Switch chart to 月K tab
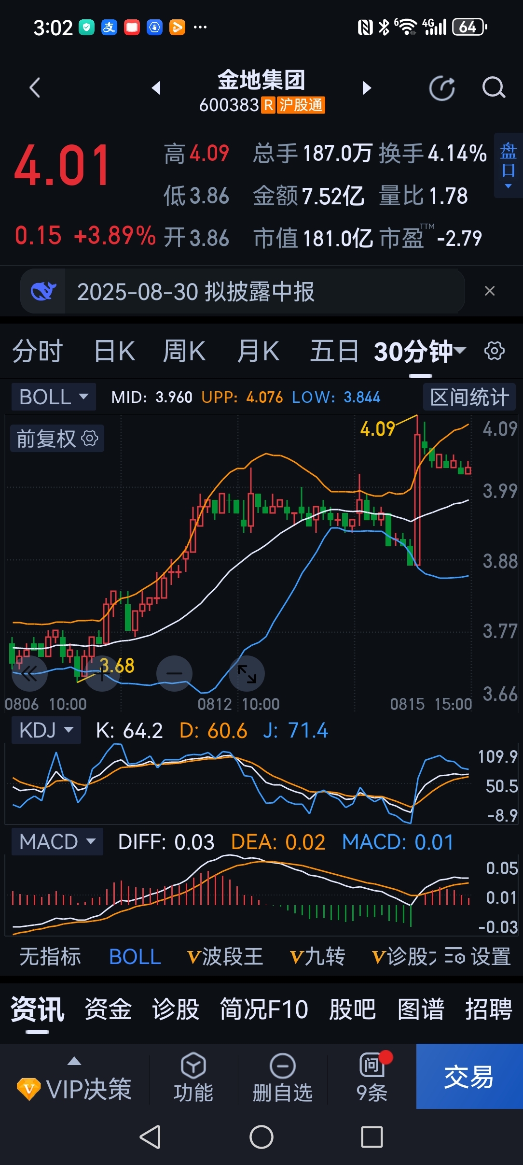Screen dimensions: 523x1165 (x=258, y=351)
